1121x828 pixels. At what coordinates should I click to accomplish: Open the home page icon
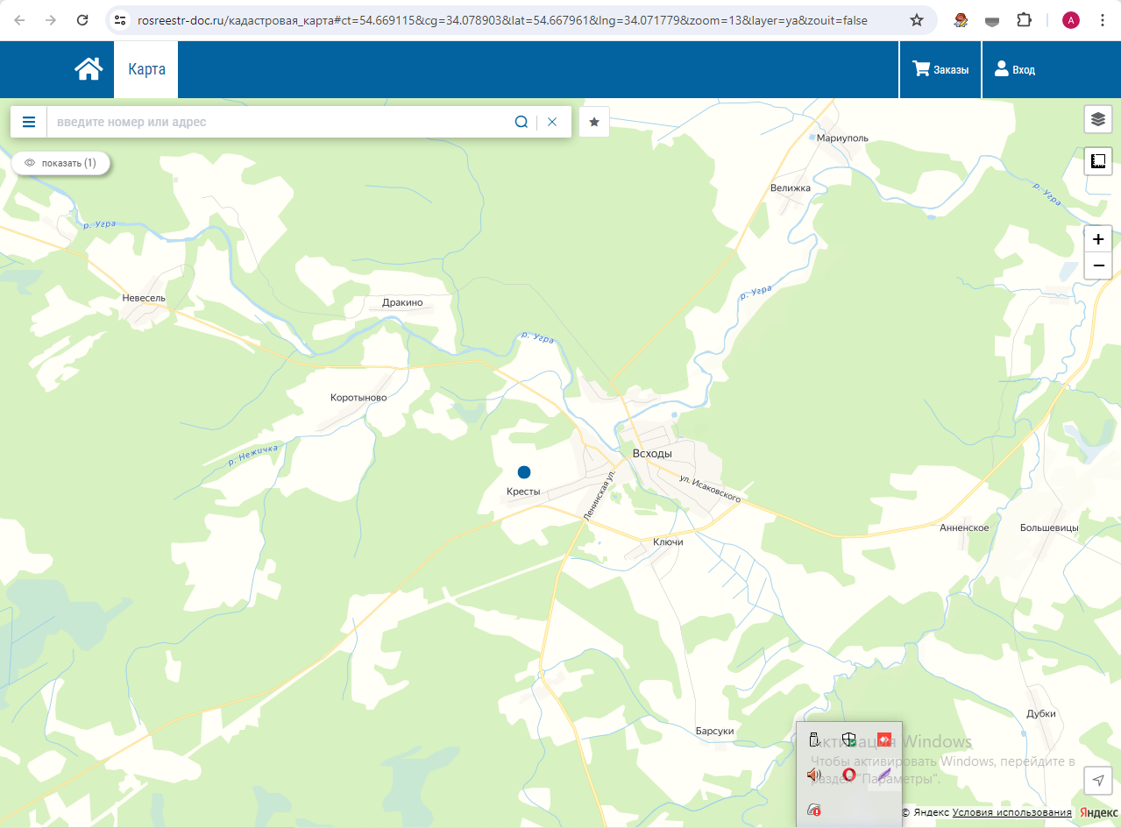pos(89,69)
